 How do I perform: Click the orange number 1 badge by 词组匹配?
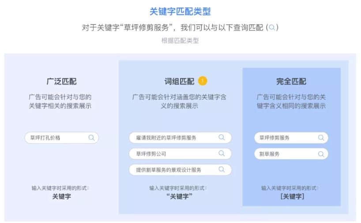[x=203, y=81]
